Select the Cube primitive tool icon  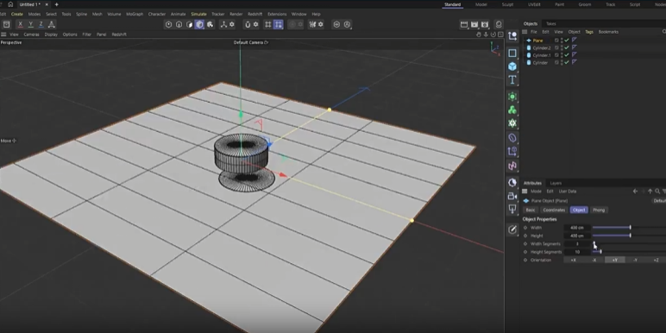pyautogui.click(x=512, y=66)
